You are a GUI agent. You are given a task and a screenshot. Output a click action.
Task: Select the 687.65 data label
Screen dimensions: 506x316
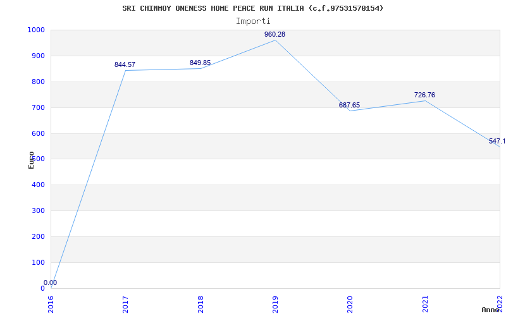(x=349, y=105)
